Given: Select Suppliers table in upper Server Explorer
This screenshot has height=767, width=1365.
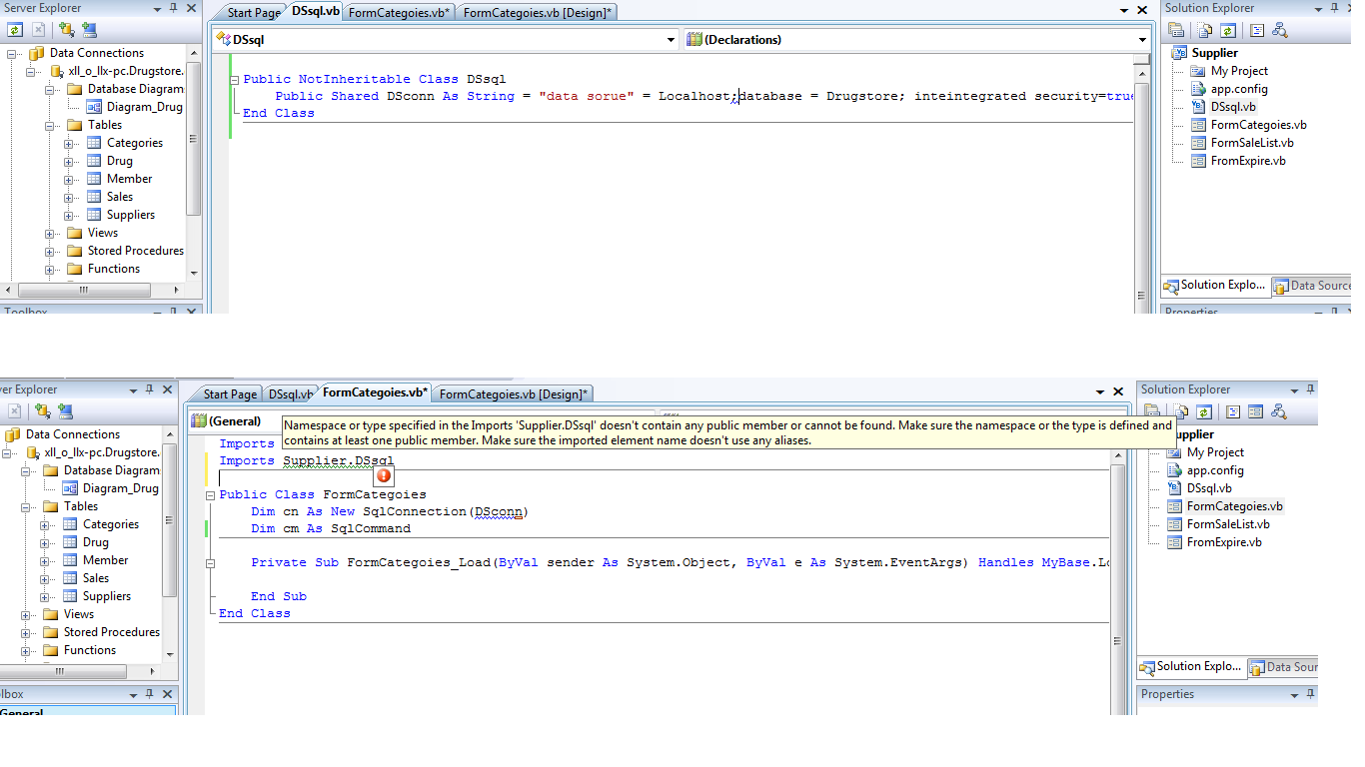Looking at the screenshot, I should click(x=121, y=215).
